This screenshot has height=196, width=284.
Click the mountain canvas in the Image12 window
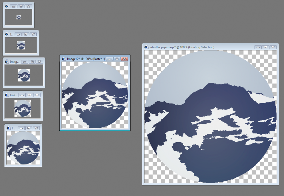[x=95, y=95]
